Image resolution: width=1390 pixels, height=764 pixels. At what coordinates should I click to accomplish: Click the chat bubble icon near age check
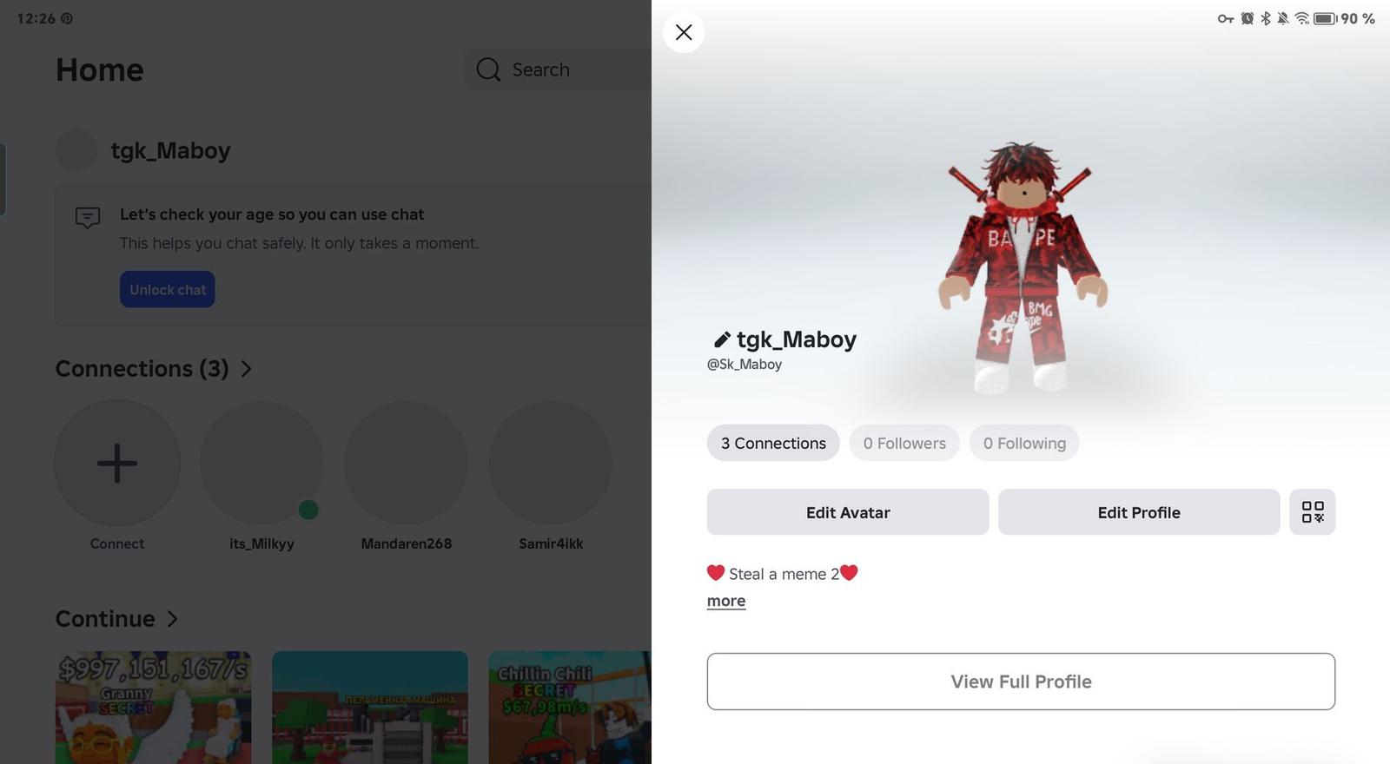coord(88,217)
